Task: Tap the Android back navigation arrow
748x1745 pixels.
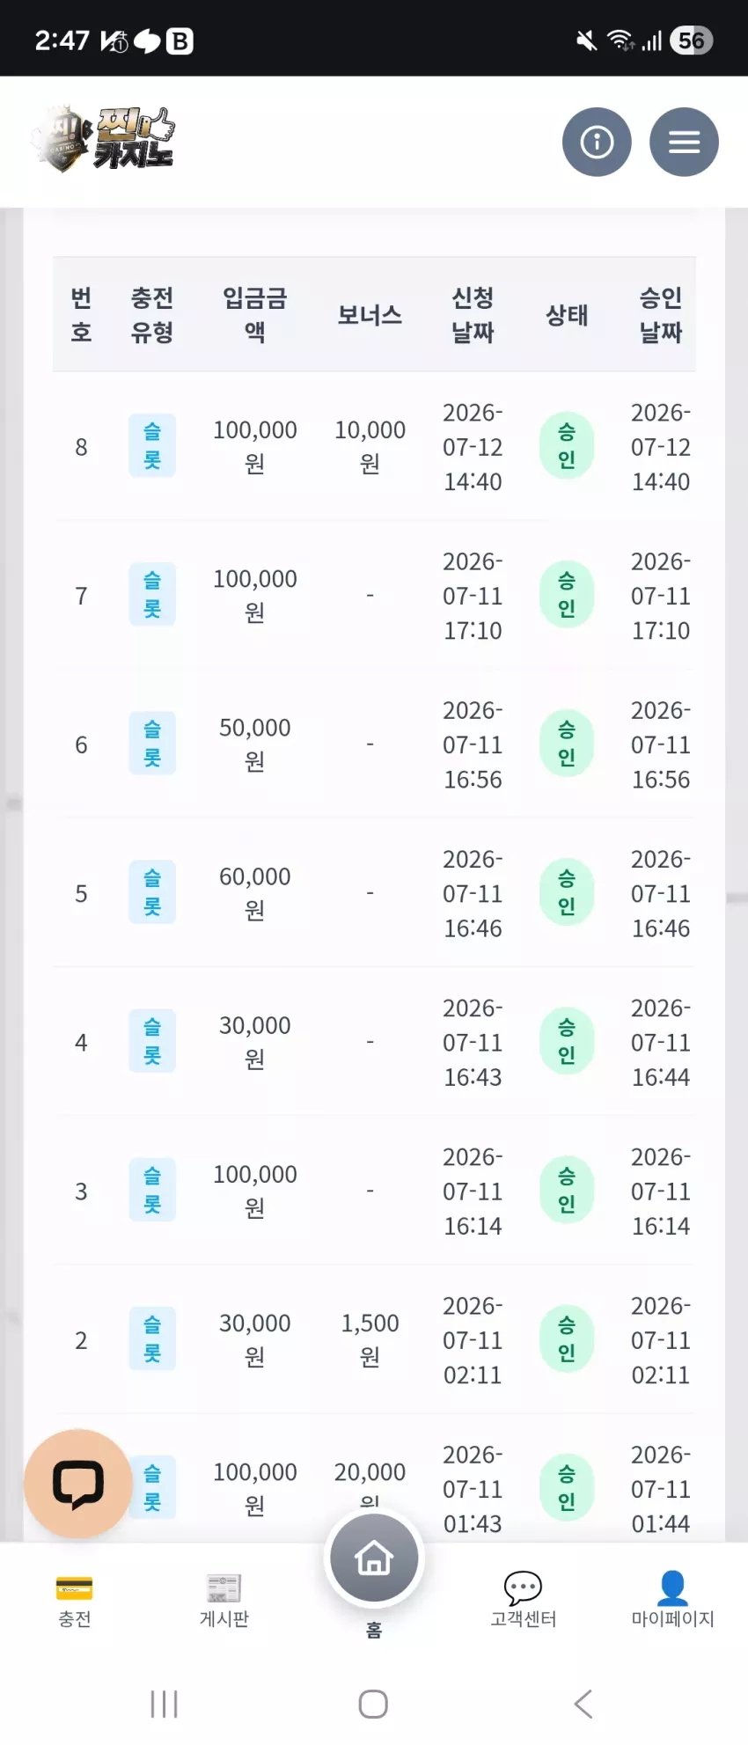Action: (583, 1704)
